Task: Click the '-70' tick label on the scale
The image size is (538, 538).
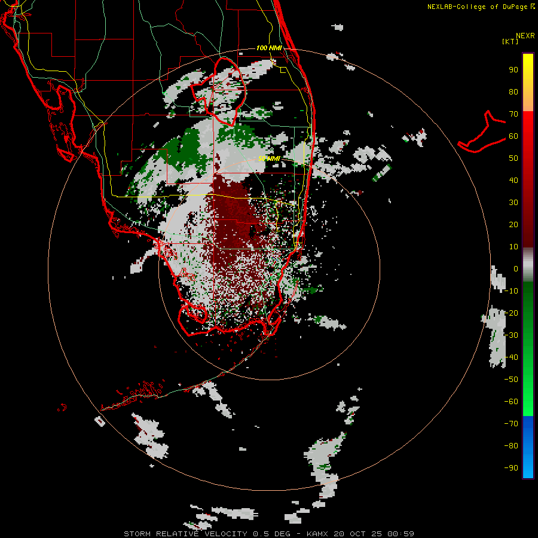Action: click(511, 423)
